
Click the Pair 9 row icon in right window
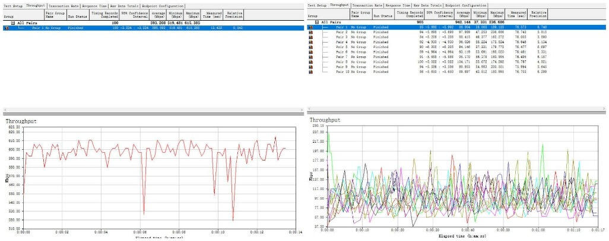(x=310, y=67)
